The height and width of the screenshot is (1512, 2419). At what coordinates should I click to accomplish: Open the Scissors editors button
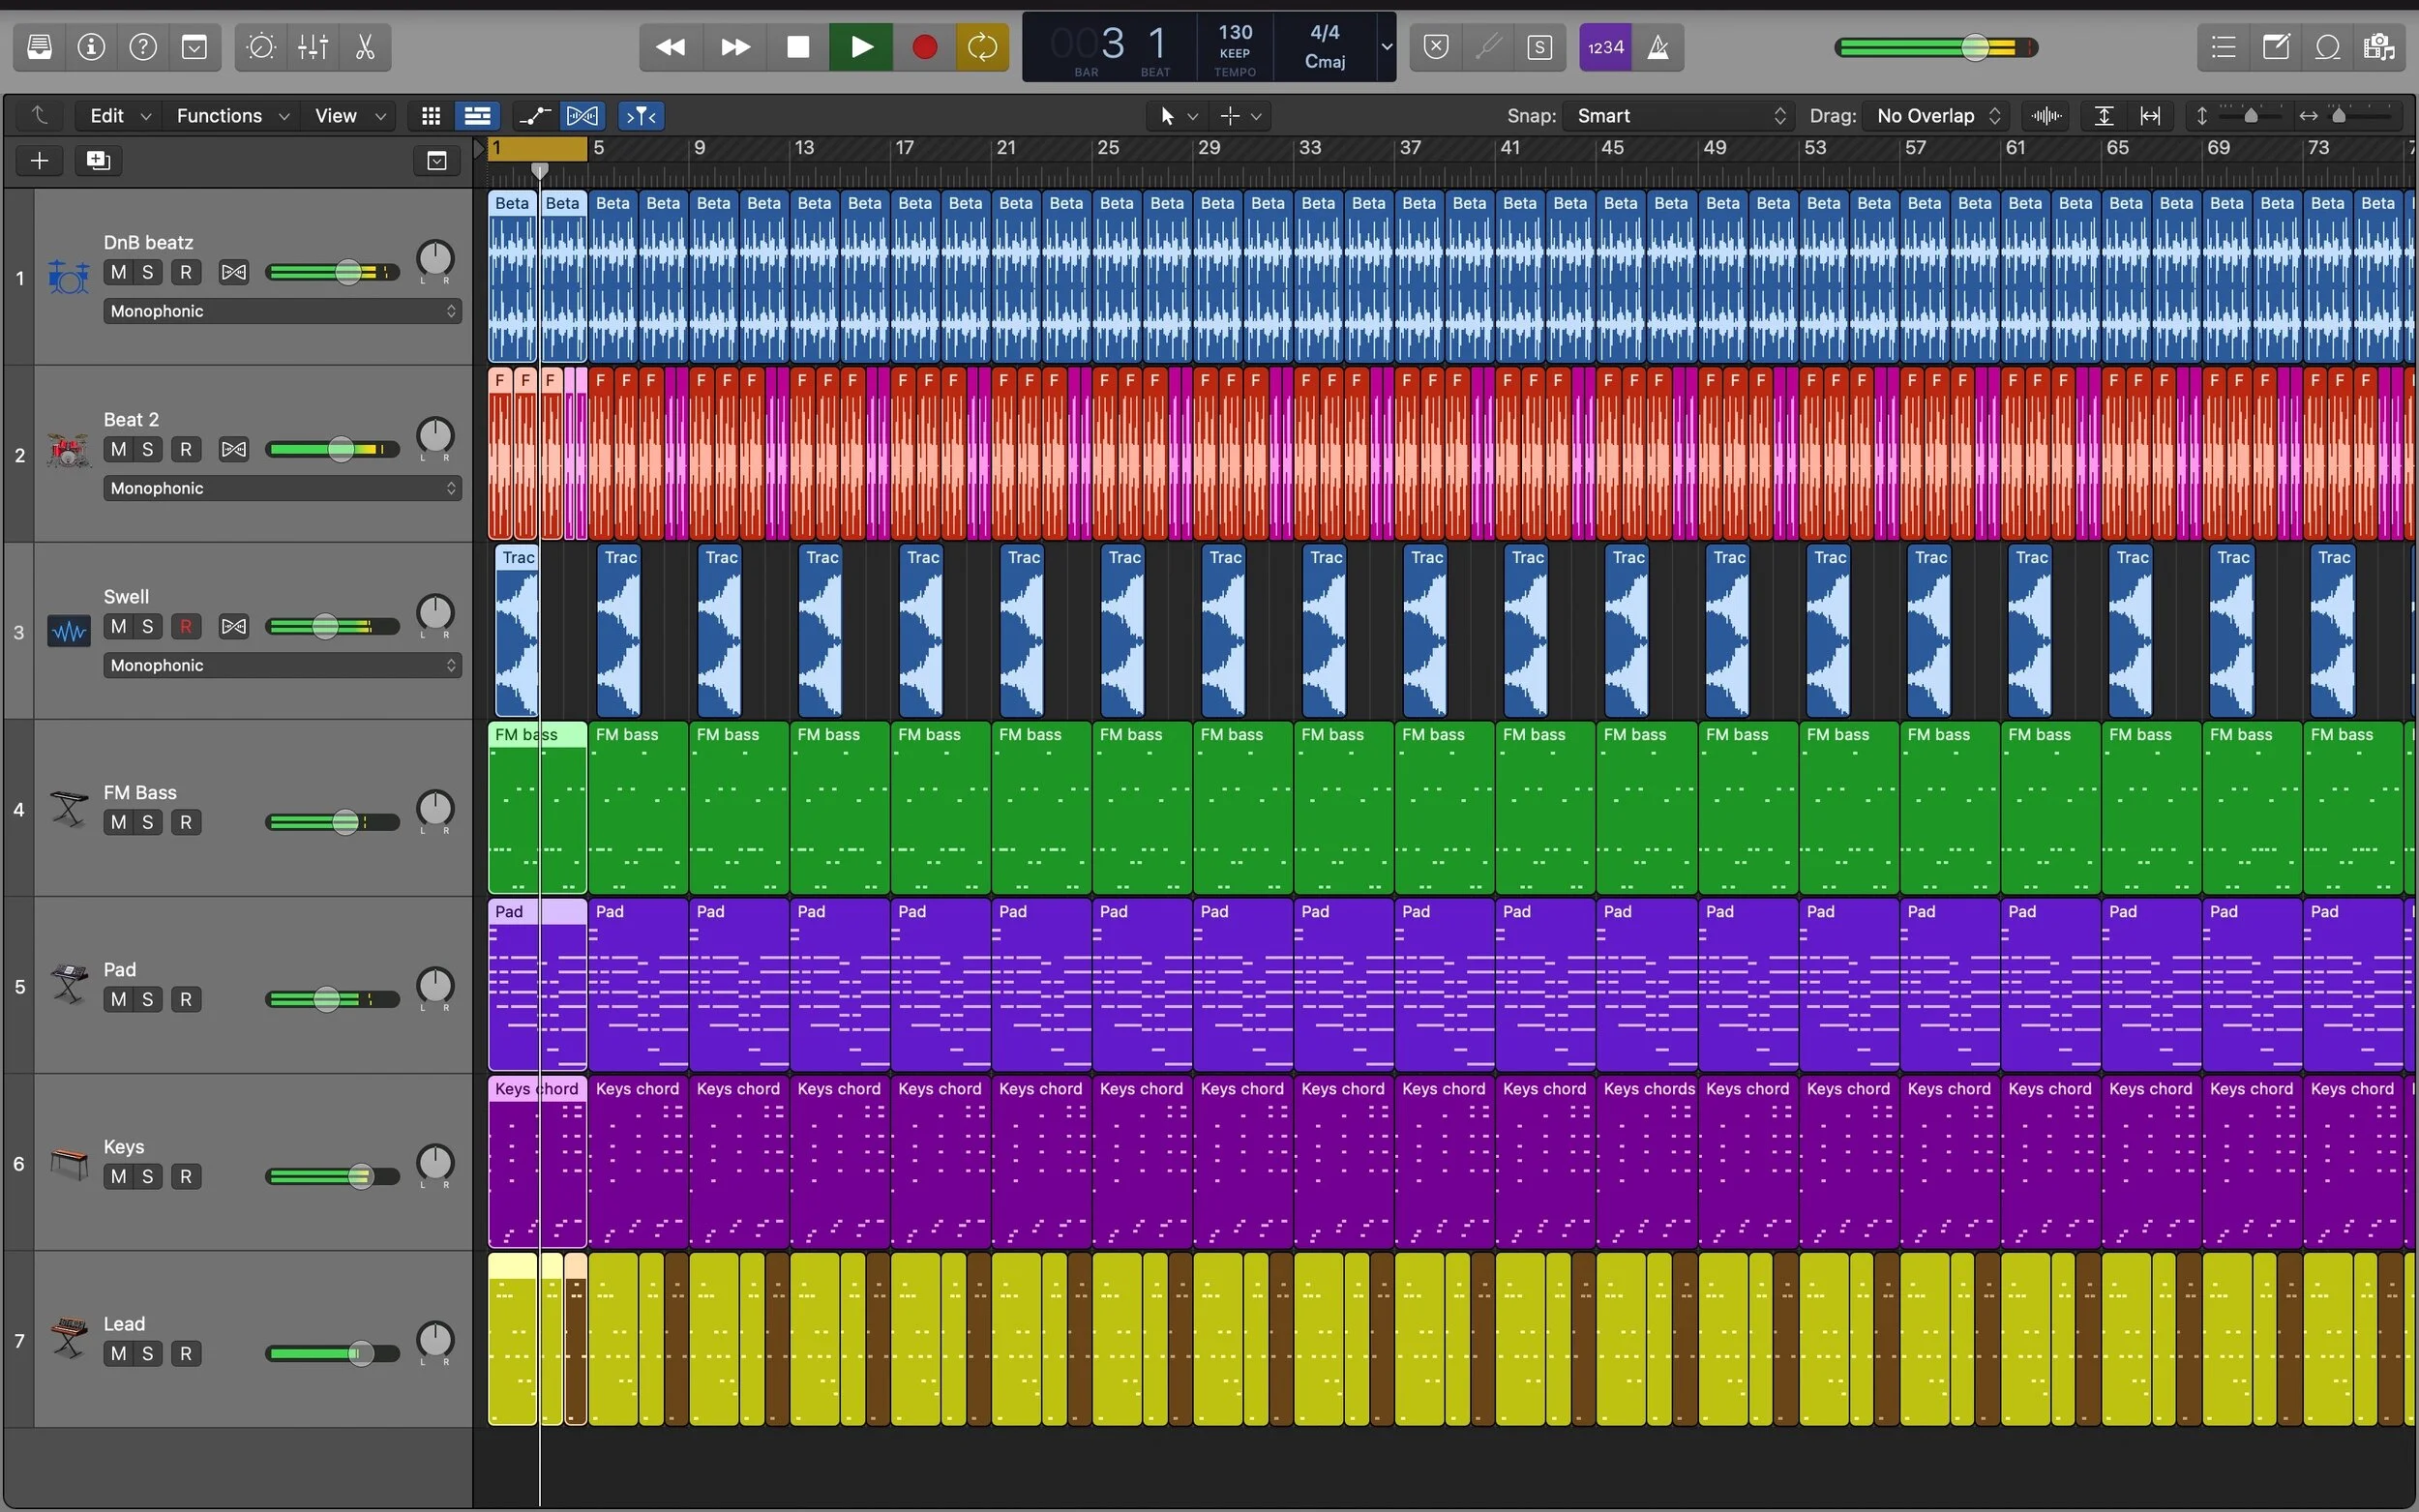(x=365, y=47)
